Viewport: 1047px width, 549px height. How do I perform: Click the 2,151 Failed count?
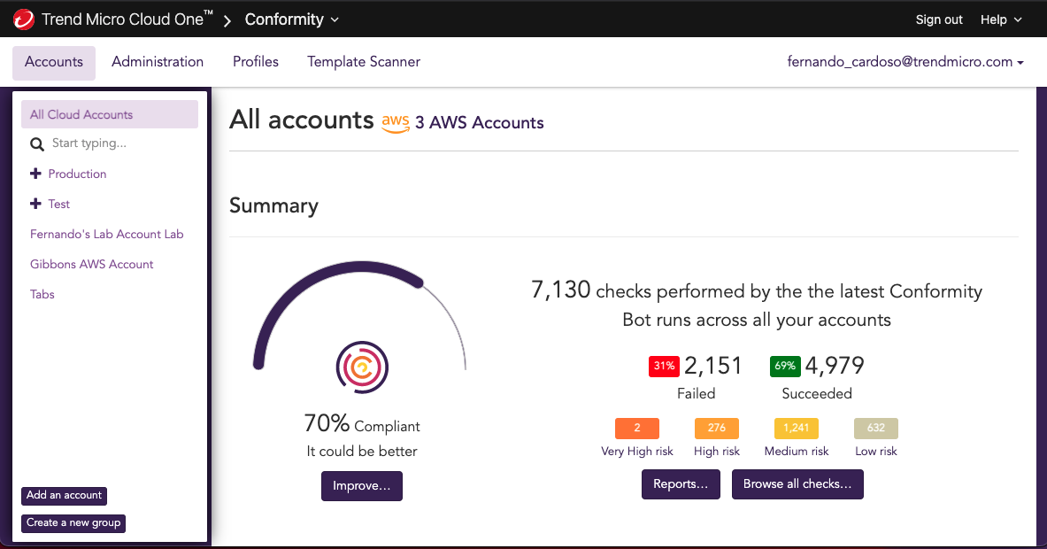click(x=712, y=366)
